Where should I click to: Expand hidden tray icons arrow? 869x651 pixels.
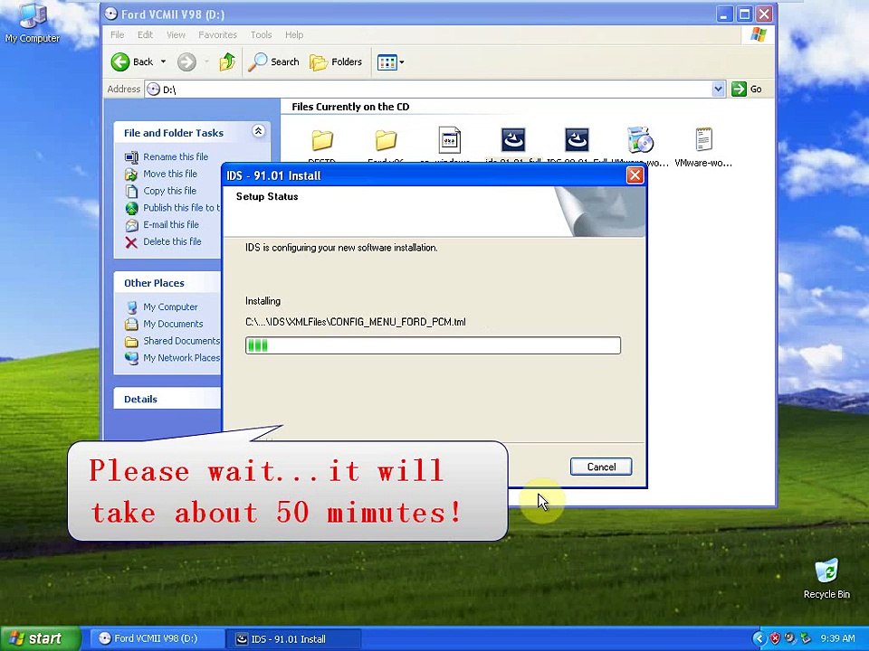click(x=759, y=638)
